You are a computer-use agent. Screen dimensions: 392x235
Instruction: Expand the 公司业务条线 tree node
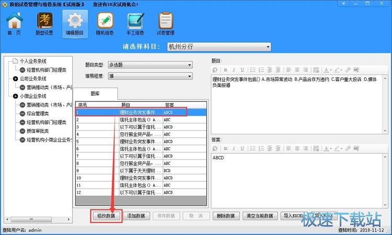coord(16,79)
